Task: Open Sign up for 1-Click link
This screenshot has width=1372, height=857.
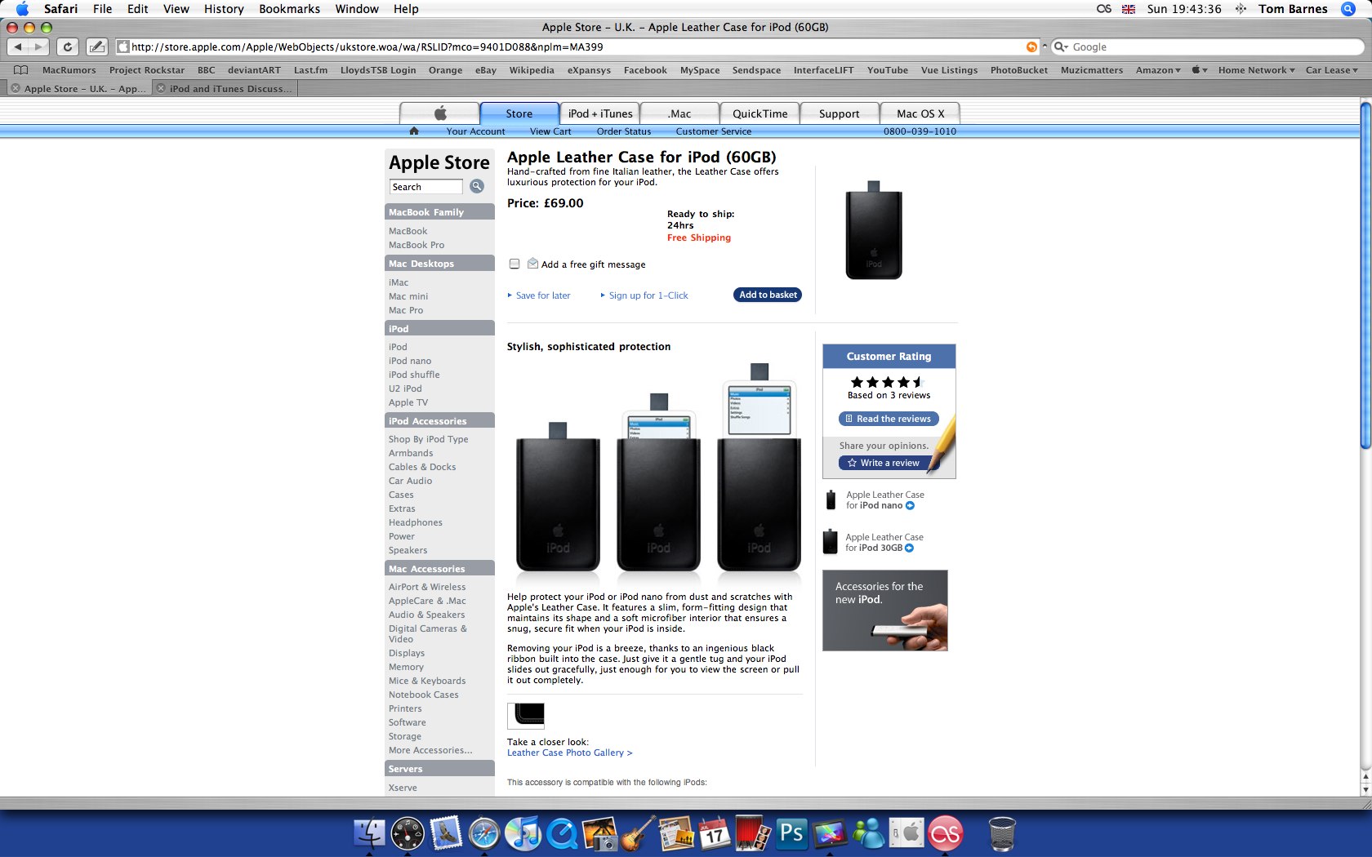Action: tap(648, 295)
